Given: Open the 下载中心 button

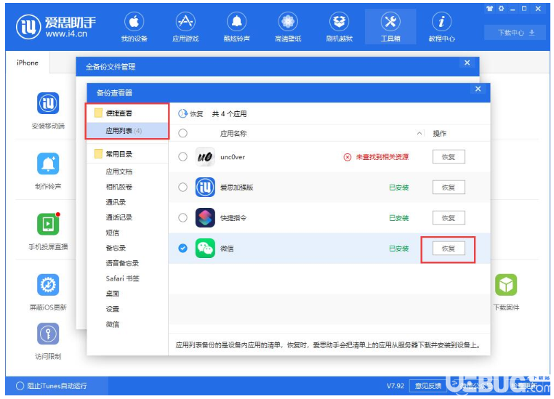Looking at the screenshot, I should tap(515, 33).
